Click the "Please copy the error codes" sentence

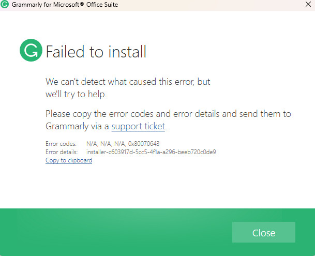pos(168,113)
